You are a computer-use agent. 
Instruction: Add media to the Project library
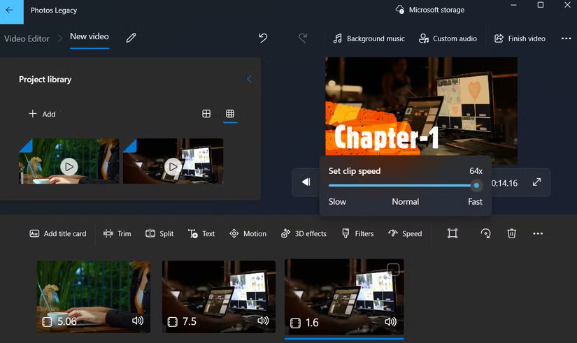coord(41,114)
